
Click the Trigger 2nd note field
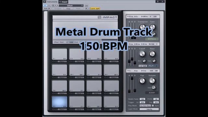point(156,102)
